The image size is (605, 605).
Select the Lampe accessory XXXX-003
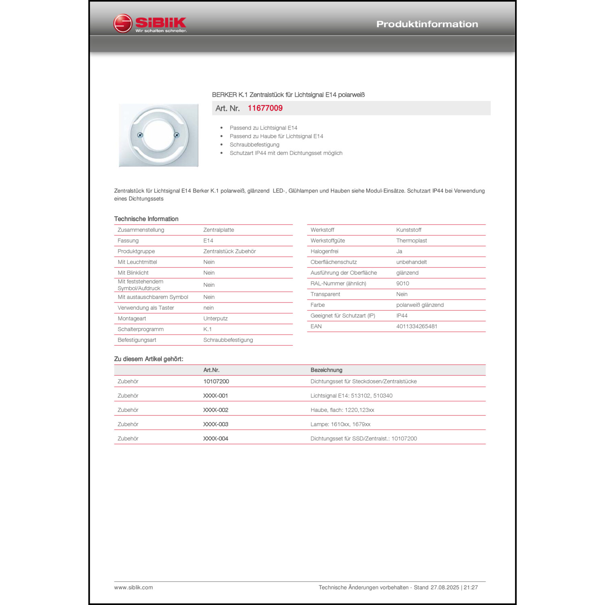[216, 424]
